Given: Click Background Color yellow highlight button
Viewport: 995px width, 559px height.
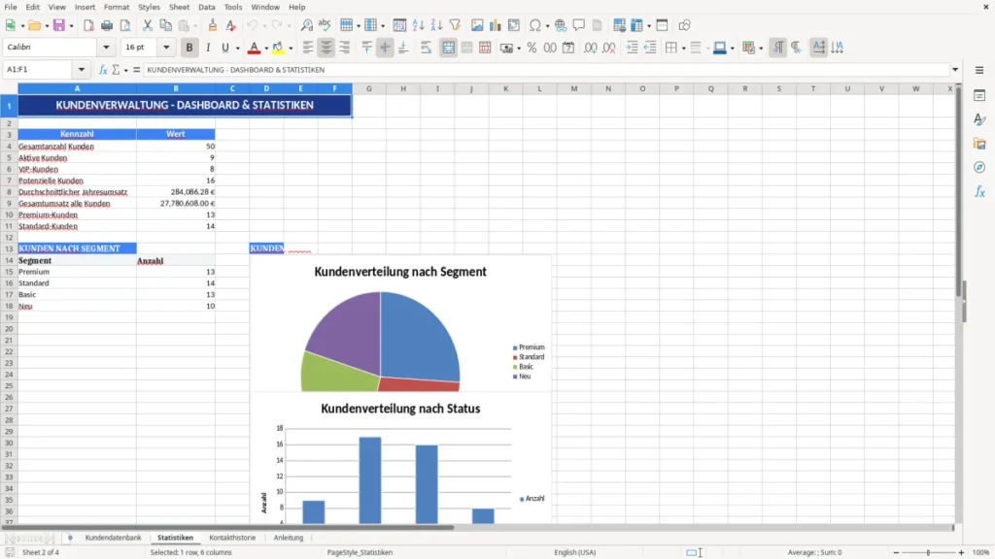Looking at the screenshot, I should (278, 48).
